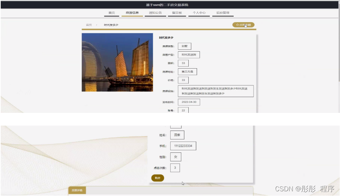Click the 性别 value box 女
340x196 pixels.
point(176,157)
